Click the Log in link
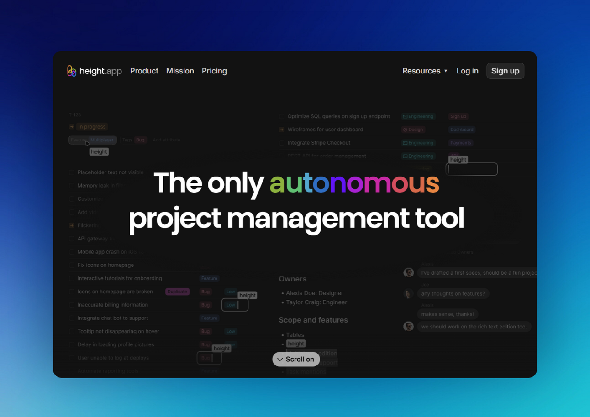The width and height of the screenshot is (590, 417). click(x=467, y=71)
